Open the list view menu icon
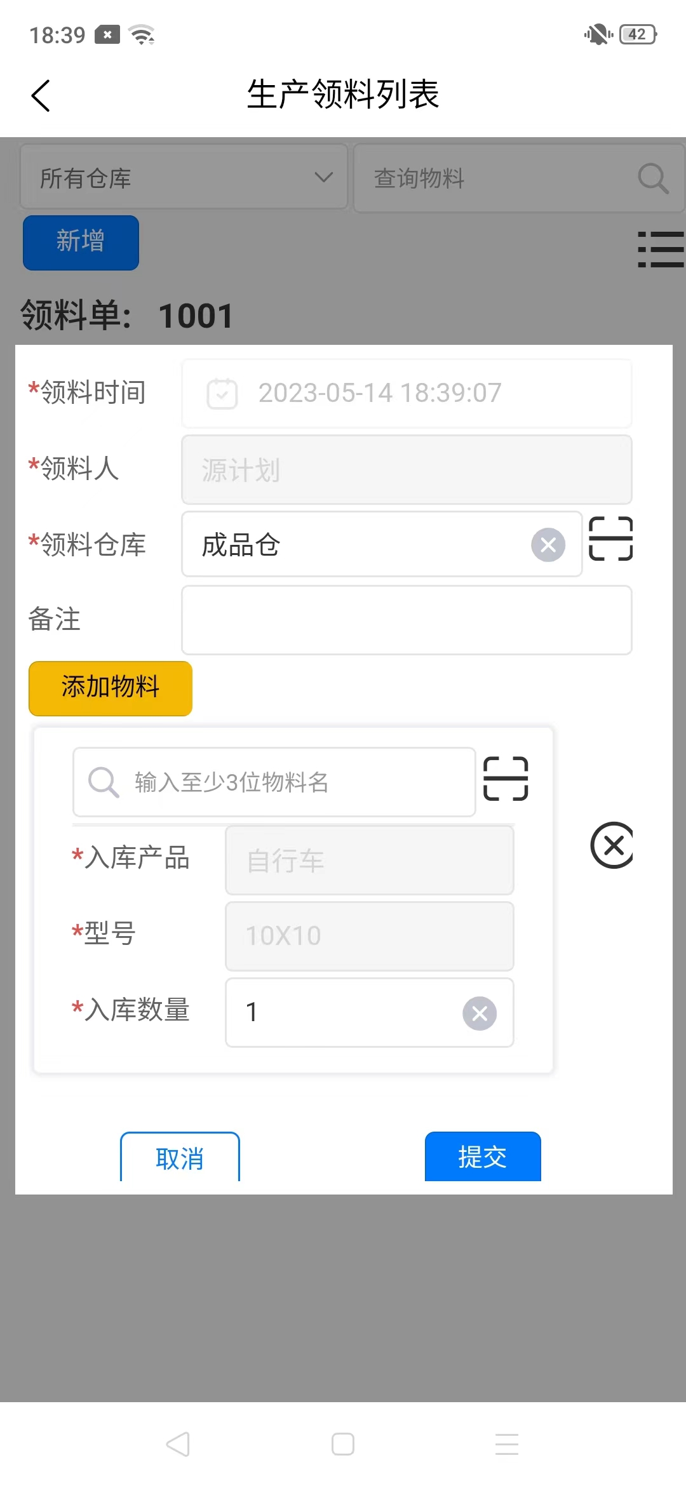 [660, 249]
